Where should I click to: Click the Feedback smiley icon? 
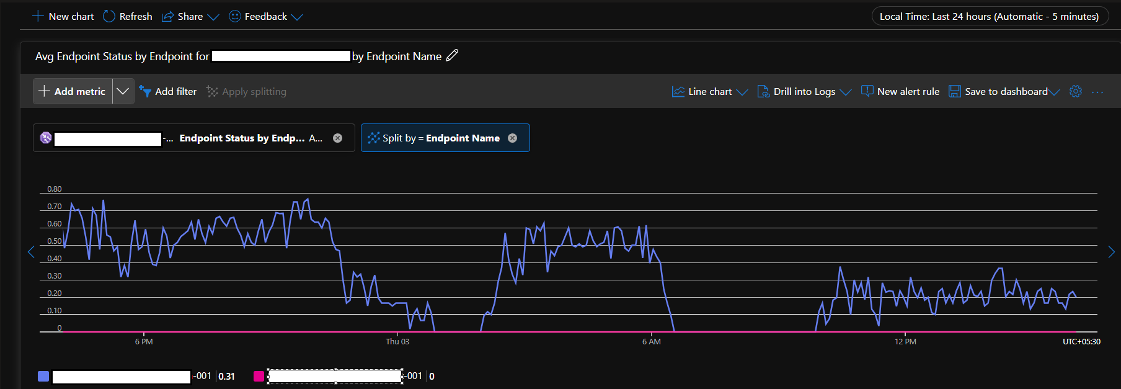pos(235,16)
